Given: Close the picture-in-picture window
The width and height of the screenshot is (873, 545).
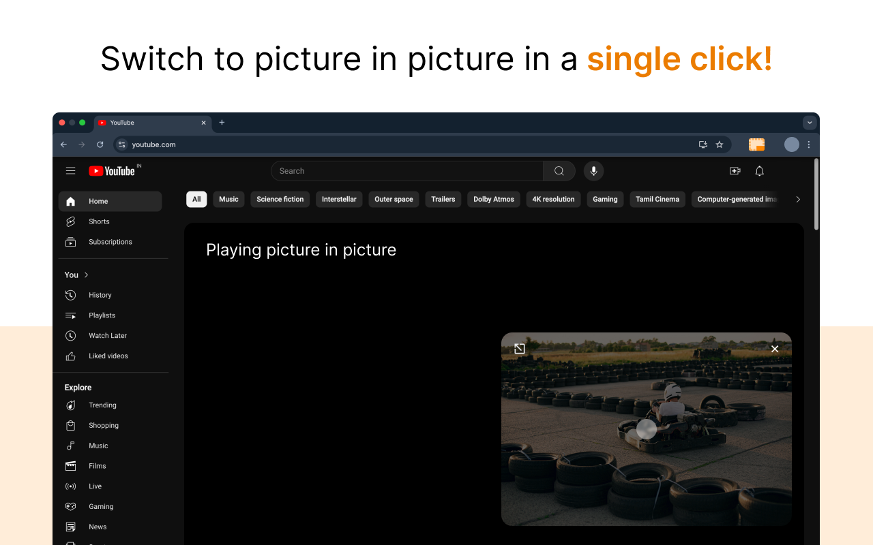Looking at the screenshot, I should [x=775, y=349].
